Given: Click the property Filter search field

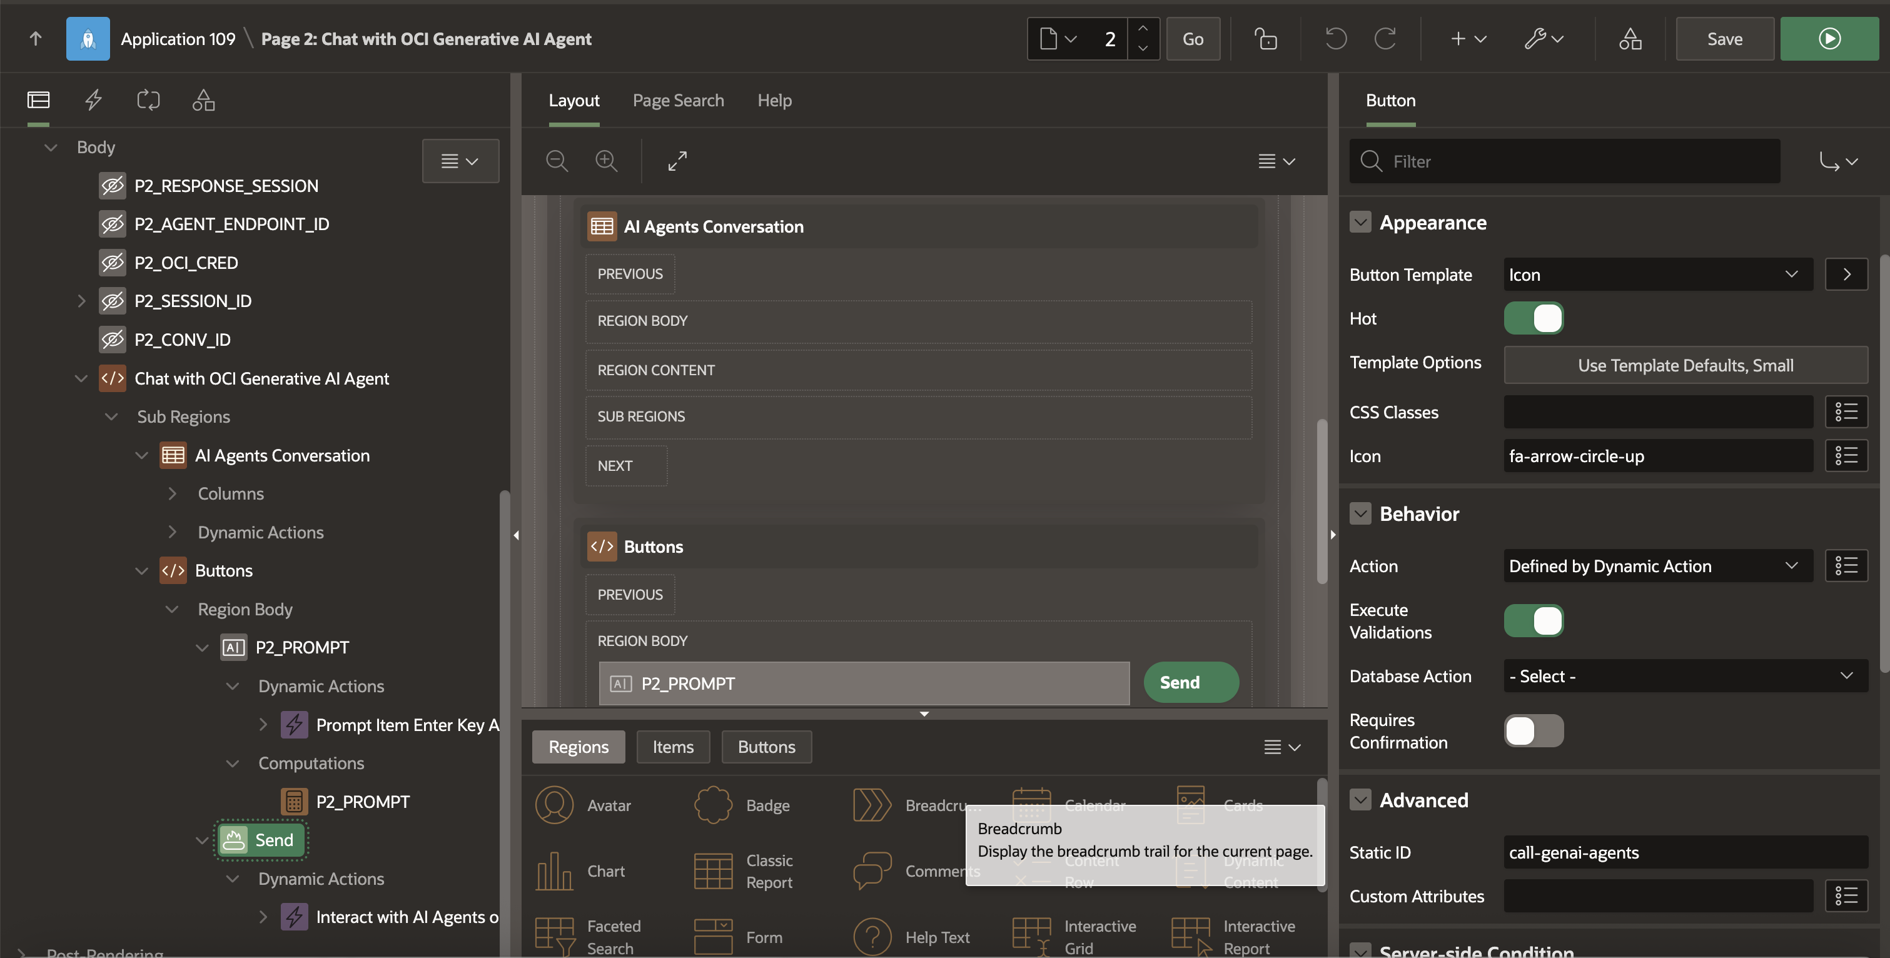Looking at the screenshot, I should point(1577,161).
